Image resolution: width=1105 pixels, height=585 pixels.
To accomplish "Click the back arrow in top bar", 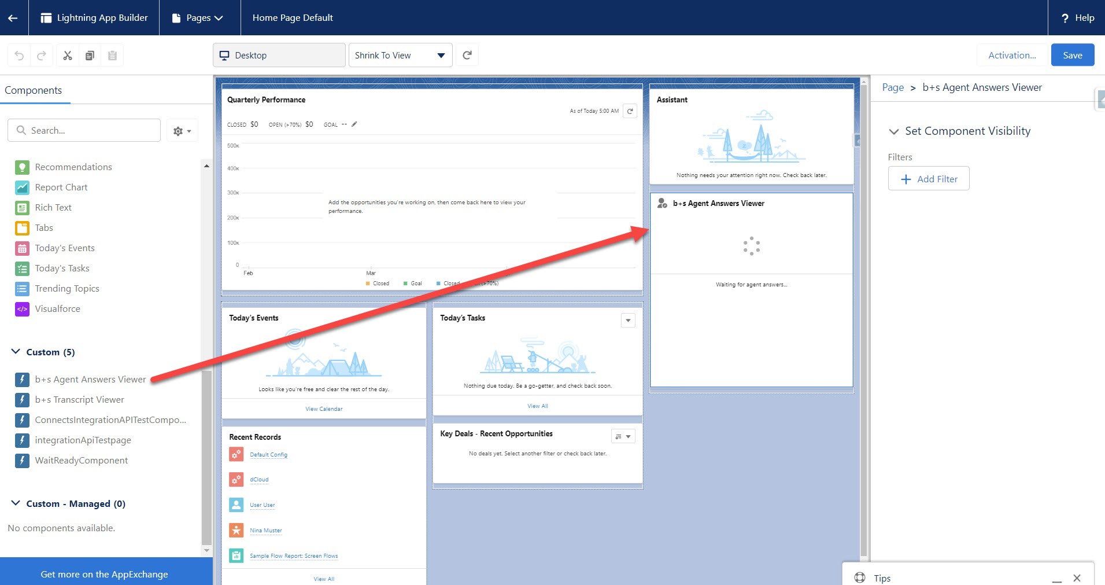I will tap(13, 18).
